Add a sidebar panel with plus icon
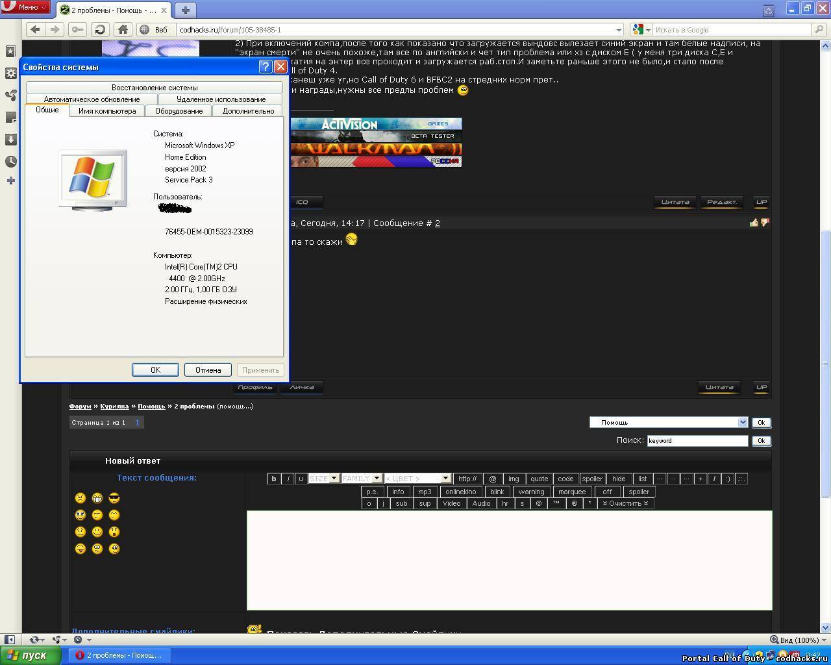 point(10,181)
